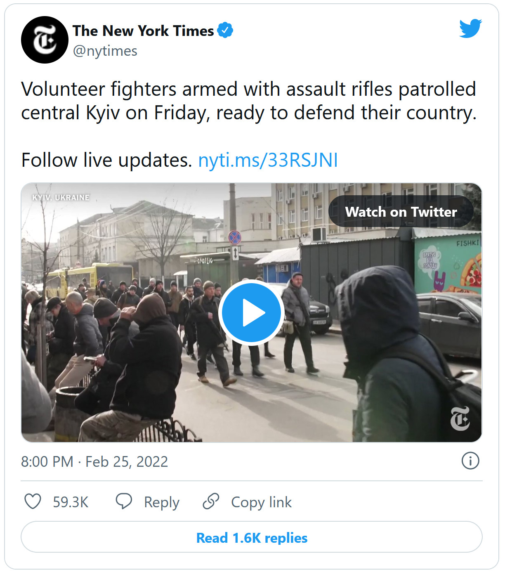The image size is (505, 577).
Task: Follow the nyti.ms/33RSJNI link
Action: (268, 160)
